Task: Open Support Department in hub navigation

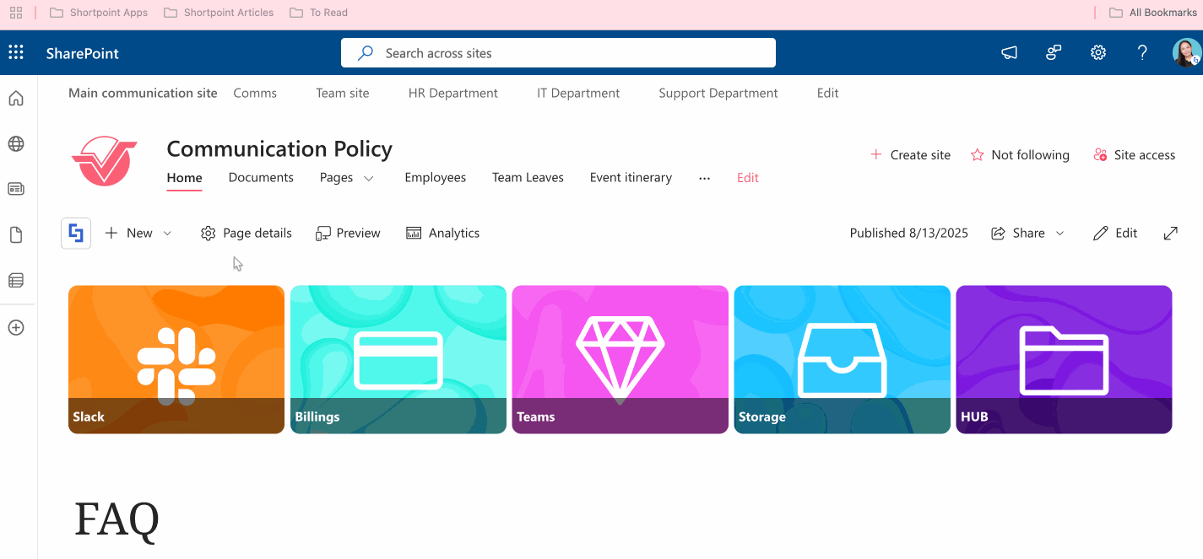Action: point(718,94)
